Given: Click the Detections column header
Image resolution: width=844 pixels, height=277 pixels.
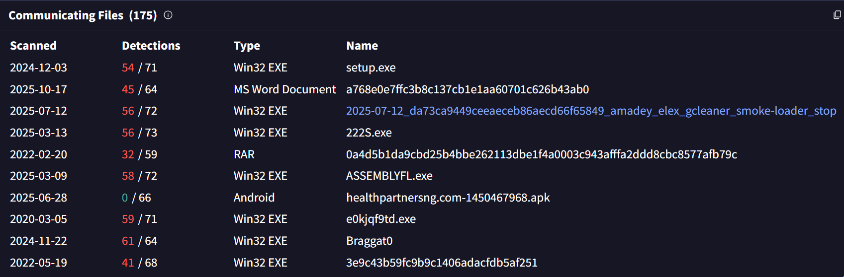Looking at the screenshot, I should (x=151, y=46).
